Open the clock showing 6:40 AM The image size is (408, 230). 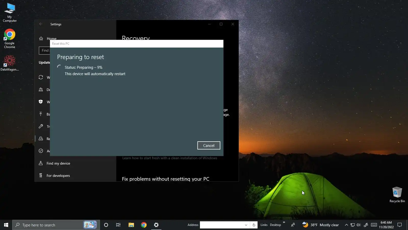[x=386, y=225]
